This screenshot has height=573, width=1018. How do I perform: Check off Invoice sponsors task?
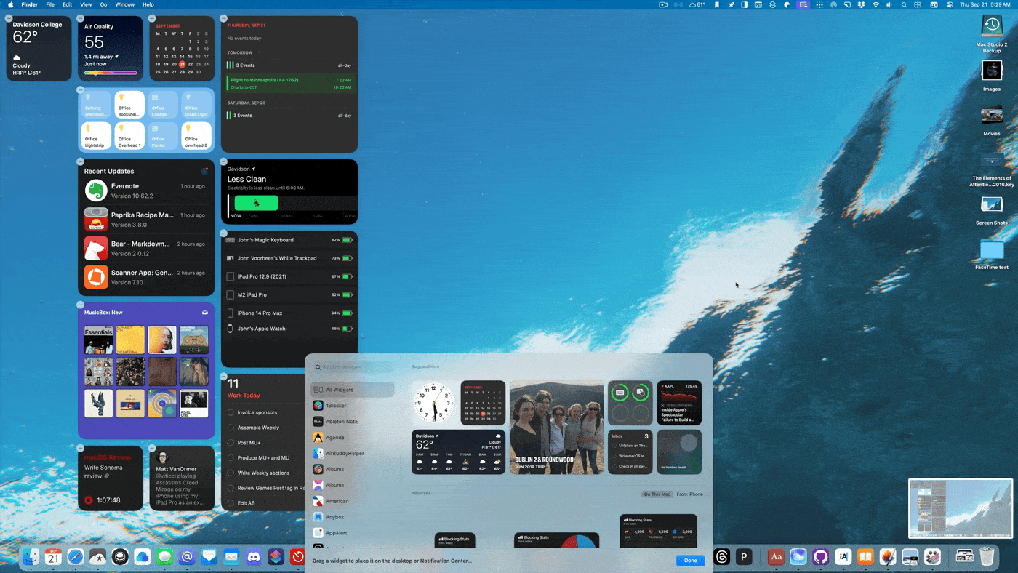pyautogui.click(x=231, y=412)
